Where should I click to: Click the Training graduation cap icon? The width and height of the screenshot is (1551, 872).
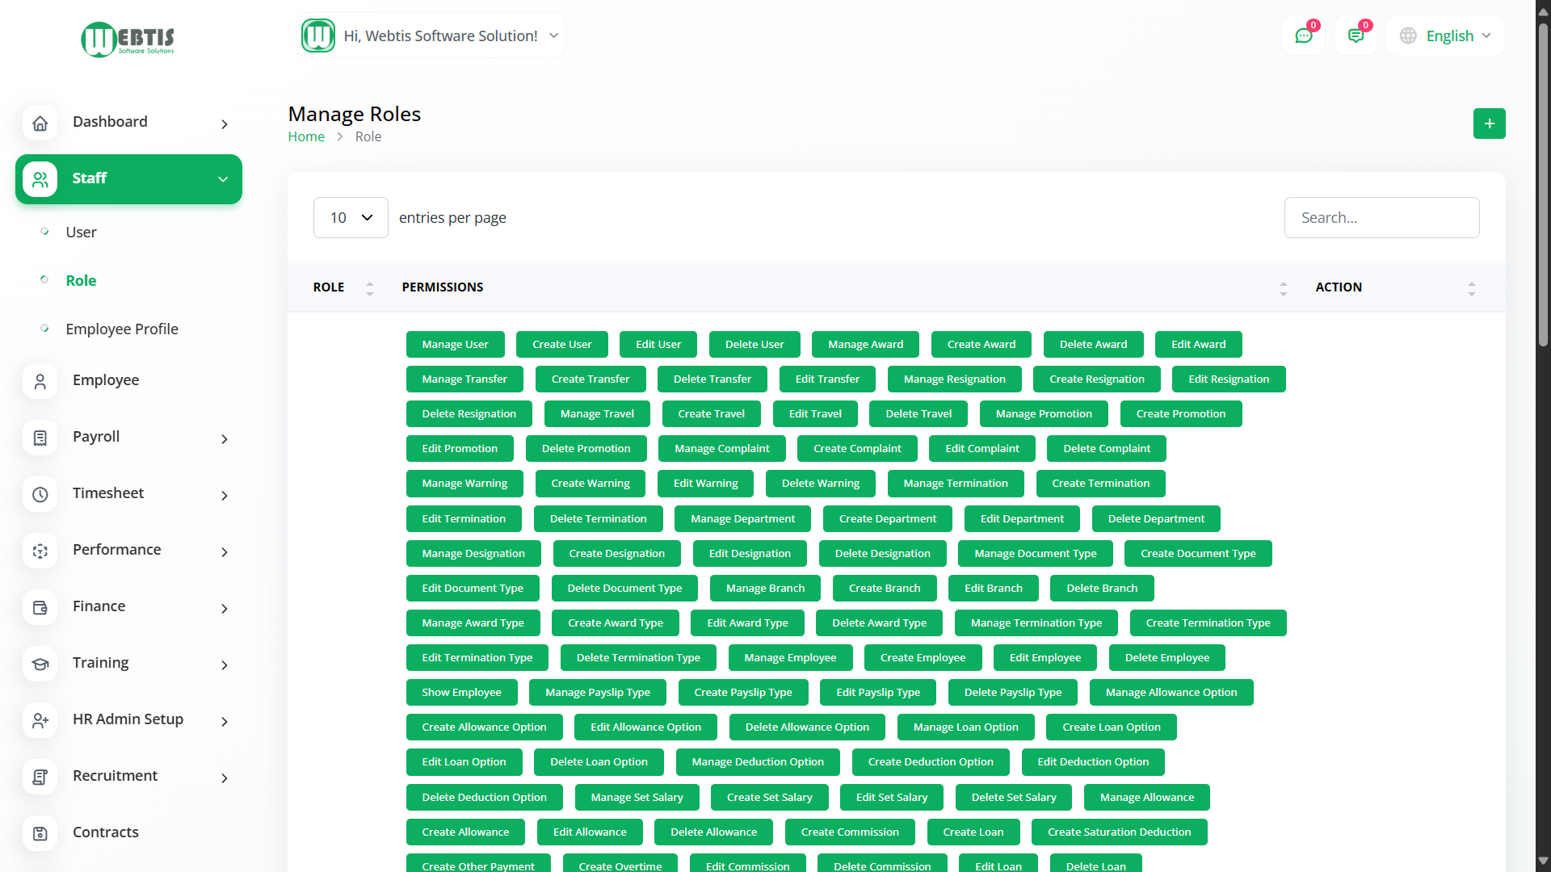click(40, 664)
